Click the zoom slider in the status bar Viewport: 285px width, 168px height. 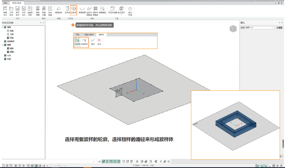[59, 166]
